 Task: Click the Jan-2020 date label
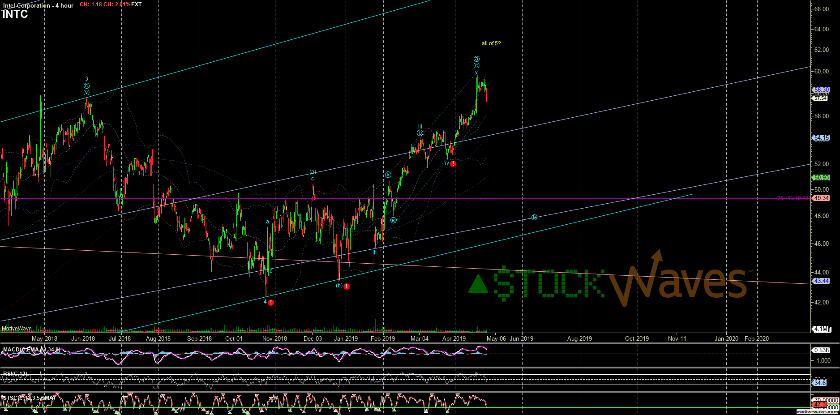pyautogui.click(x=726, y=338)
